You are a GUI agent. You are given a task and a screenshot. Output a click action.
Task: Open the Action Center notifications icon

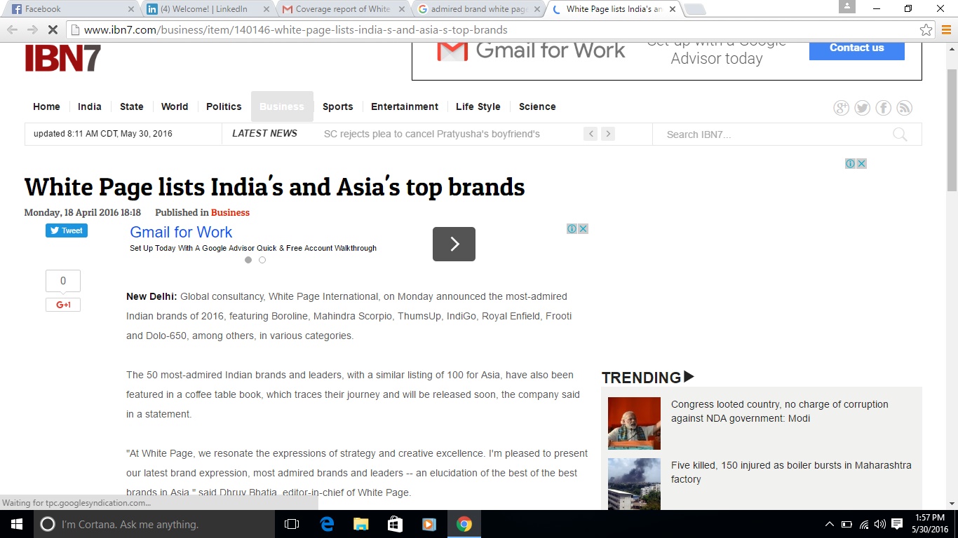(x=897, y=524)
